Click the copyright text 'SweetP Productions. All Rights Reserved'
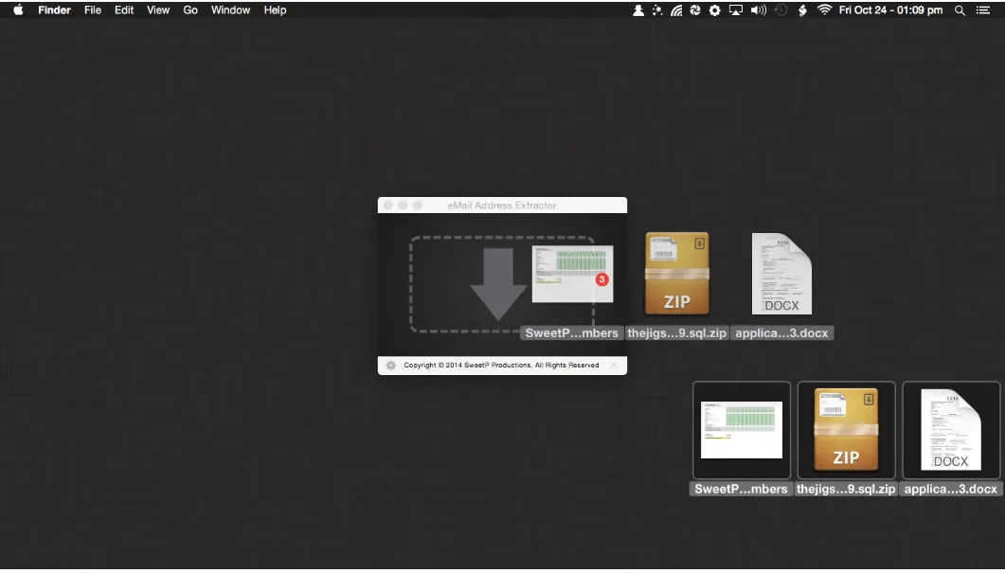This screenshot has height=573, width=1005. 531,366
